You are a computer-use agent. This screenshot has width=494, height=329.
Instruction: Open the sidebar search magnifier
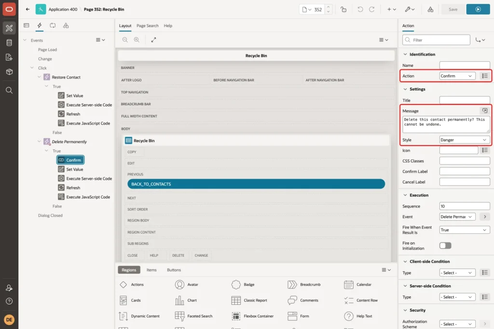pyautogui.click(x=9, y=90)
